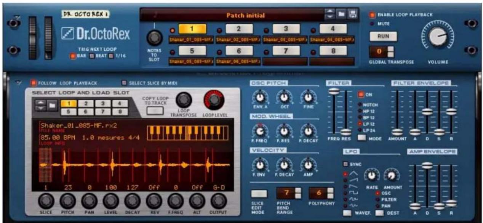Click Mod Wheel F.Res knob
This screenshot has width=483, height=223.
(x=283, y=131)
